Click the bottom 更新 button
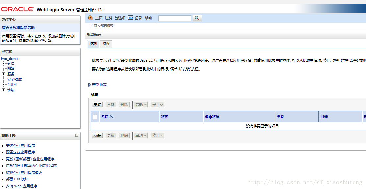Viewport: 366px width, 189px height. tap(110, 135)
